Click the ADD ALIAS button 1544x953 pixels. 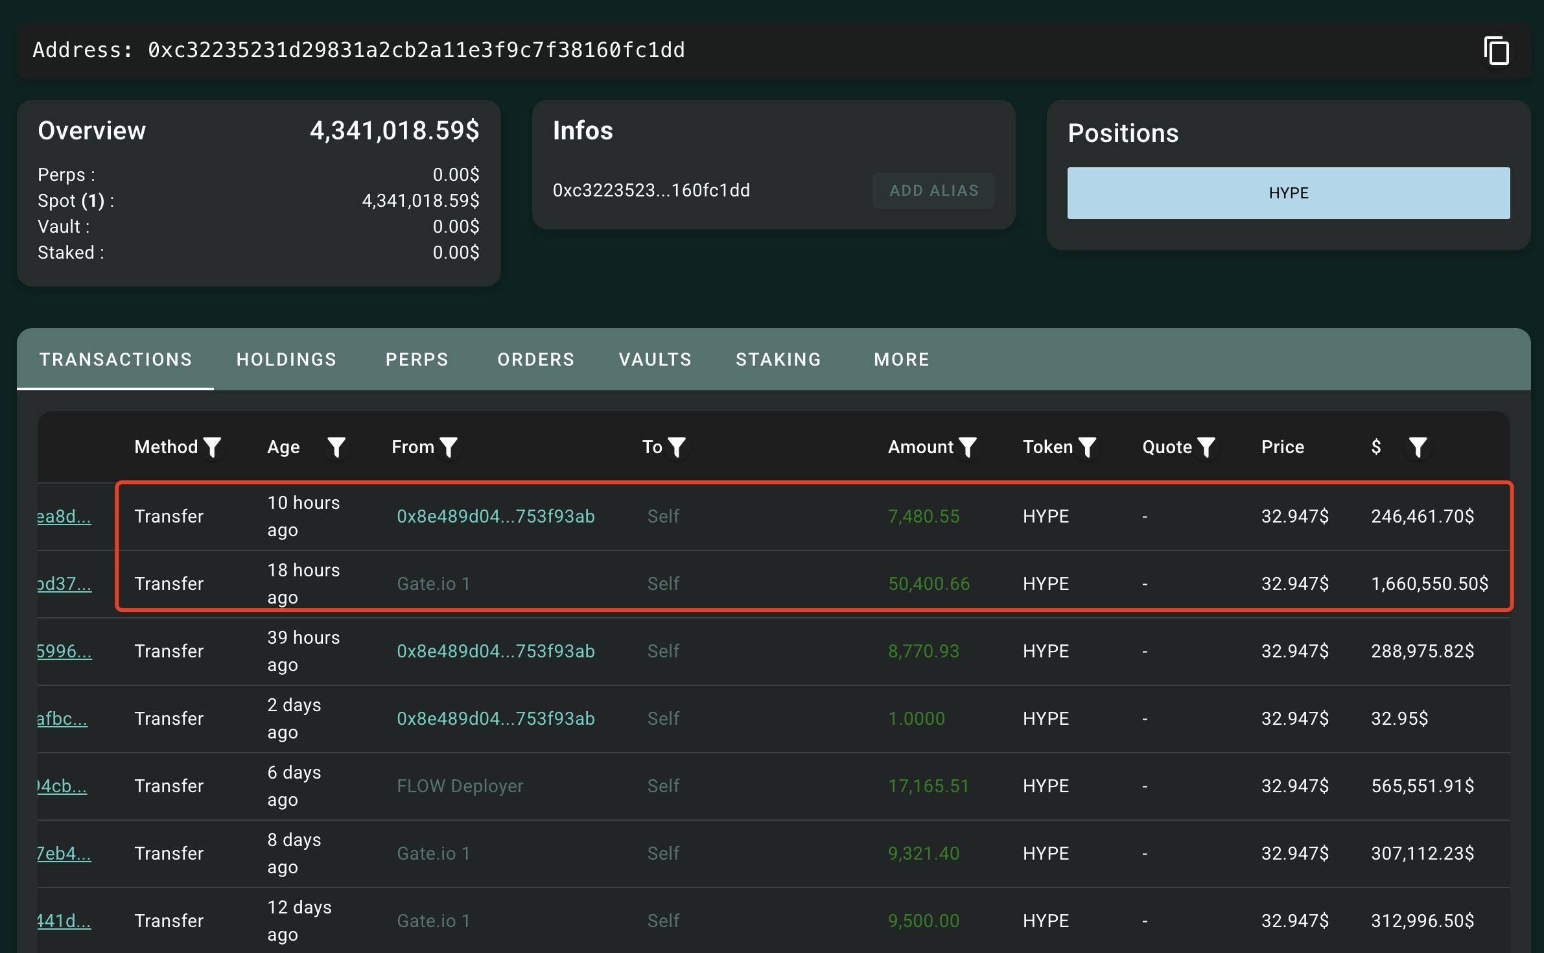coord(934,190)
